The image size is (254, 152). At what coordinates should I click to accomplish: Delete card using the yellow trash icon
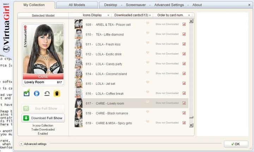point(57,93)
